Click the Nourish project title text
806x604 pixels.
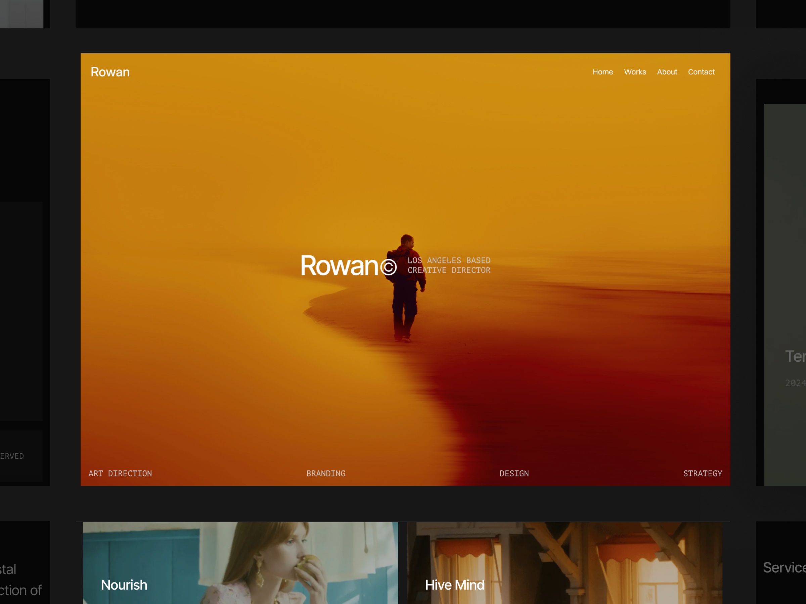(x=124, y=585)
